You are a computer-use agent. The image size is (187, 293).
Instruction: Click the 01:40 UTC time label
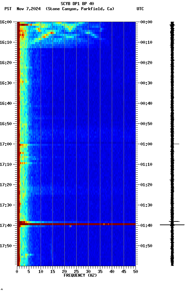pyautogui.click(x=146, y=226)
